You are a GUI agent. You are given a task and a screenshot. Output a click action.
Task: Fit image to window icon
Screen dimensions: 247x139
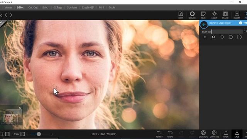pos(23,134)
